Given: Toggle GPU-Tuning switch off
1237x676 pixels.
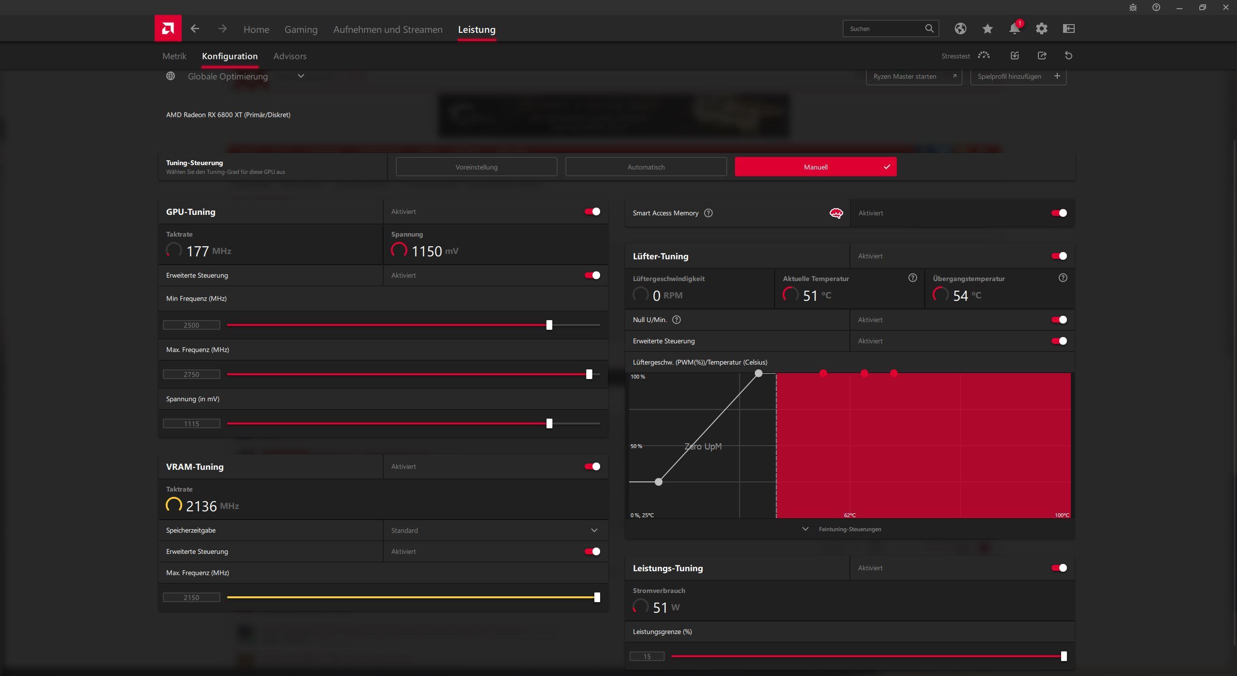Looking at the screenshot, I should click(592, 211).
